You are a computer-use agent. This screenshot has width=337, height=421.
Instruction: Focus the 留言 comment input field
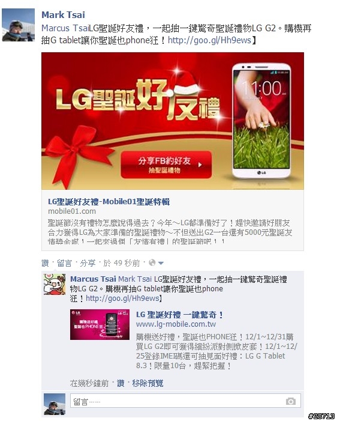click(185, 401)
